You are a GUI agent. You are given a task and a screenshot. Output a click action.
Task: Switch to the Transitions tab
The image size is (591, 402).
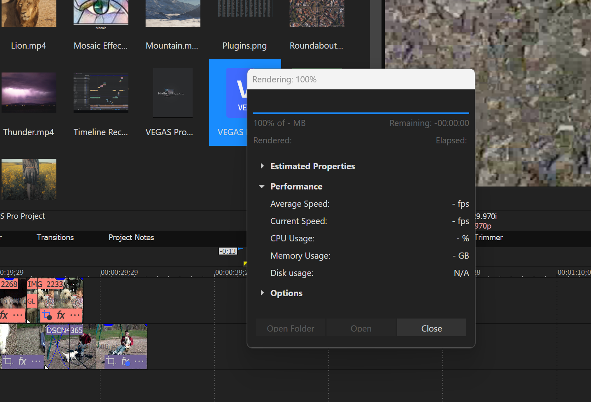pyautogui.click(x=55, y=238)
